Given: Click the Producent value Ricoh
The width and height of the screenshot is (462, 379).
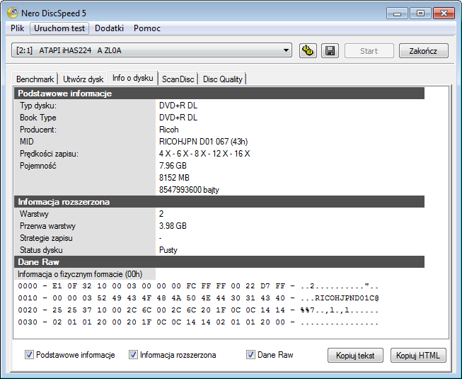Looking at the screenshot, I should [x=169, y=130].
